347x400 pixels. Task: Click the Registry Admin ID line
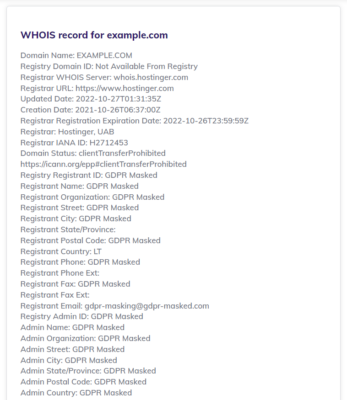click(x=81, y=316)
